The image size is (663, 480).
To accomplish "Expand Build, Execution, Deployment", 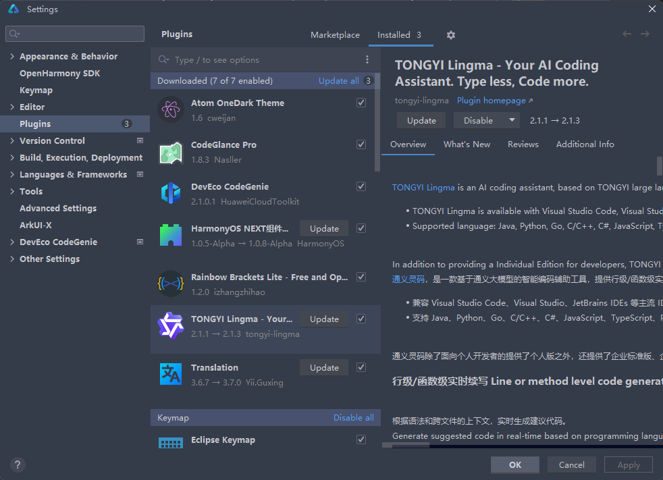I will [12, 158].
